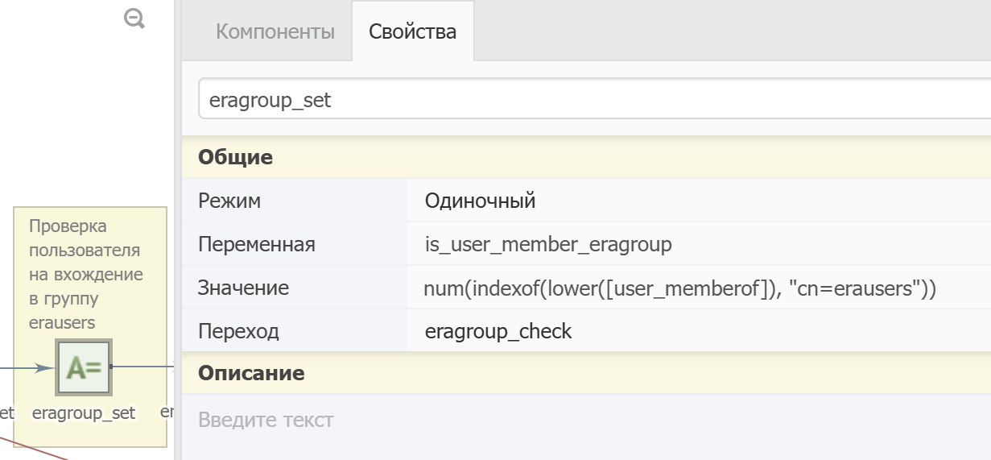The height and width of the screenshot is (460, 991).
Task: Select the A= assignment component on canvas
Action: (83, 367)
